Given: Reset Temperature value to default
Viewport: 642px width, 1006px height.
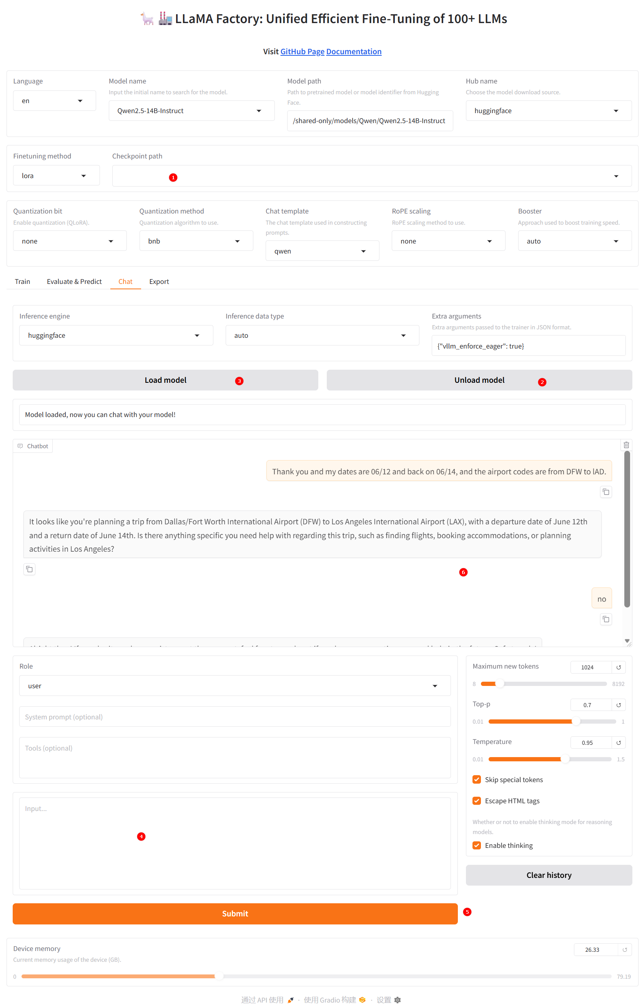Looking at the screenshot, I should click(618, 742).
